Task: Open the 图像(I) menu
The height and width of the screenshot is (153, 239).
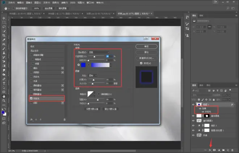Action: (29, 3)
